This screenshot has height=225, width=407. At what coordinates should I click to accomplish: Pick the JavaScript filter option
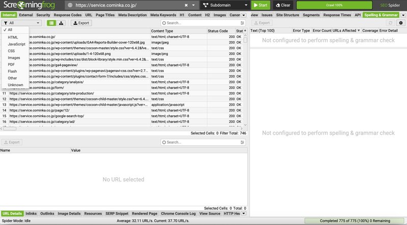point(16,44)
